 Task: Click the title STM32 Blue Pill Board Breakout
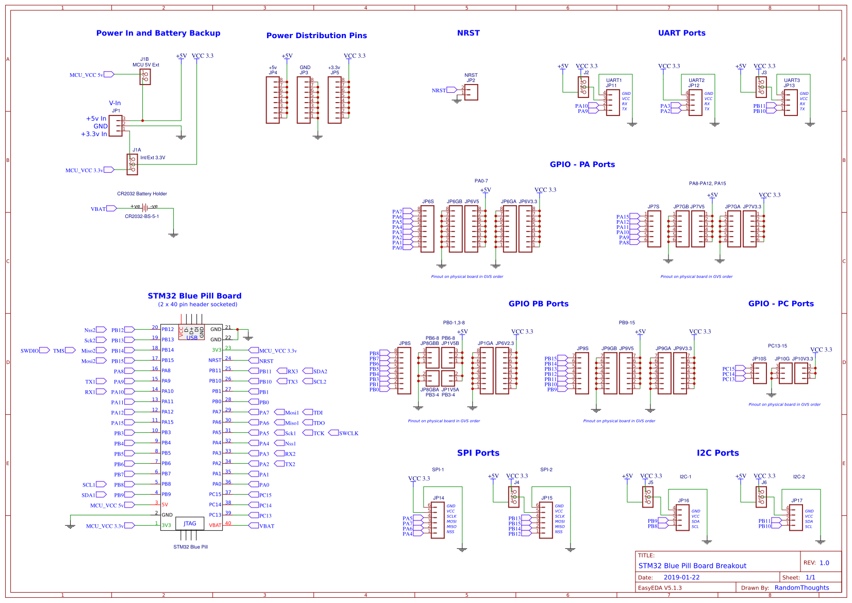[692, 566]
